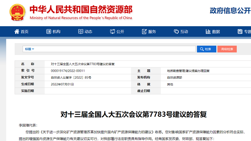The width and height of the screenshot is (251, 141).
Task: Click the 公开 monitor icon
Action: tap(112, 31)
